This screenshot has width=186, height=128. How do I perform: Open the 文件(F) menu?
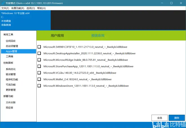[x=5, y=8]
